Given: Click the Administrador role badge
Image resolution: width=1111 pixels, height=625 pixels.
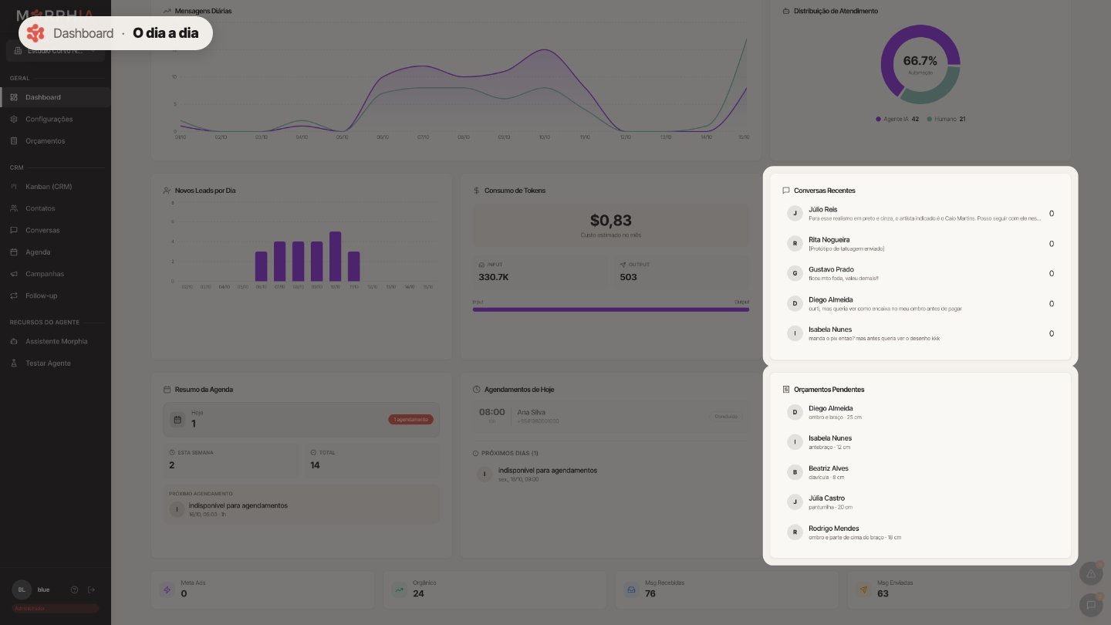Looking at the screenshot, I should [x=56, y=609].
